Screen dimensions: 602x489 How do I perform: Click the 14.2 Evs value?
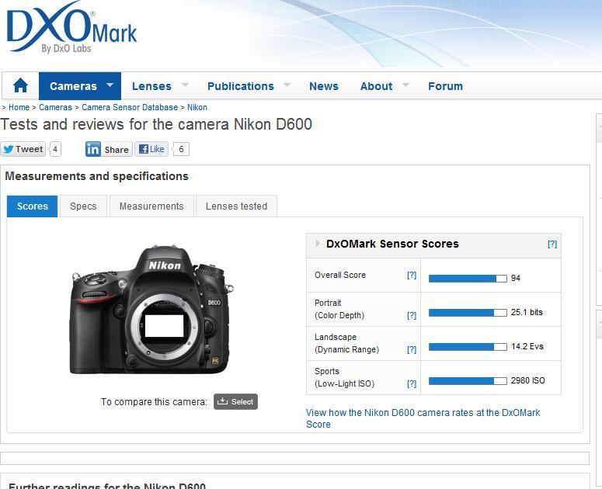click(527, 346)
